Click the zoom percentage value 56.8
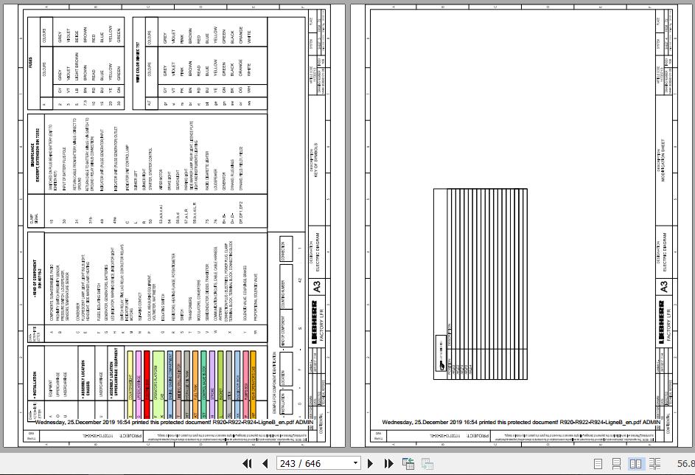The image size is (695, 475). click(x=685, y=463)
